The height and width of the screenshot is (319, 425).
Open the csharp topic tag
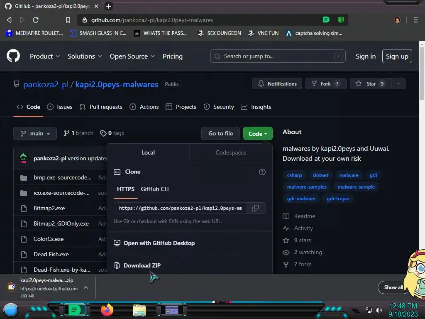tap(294, 175)
